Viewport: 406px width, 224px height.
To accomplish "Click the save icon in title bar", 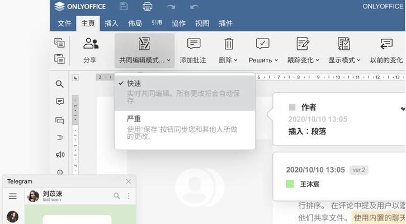I will pyautogui.click(x=124, y=6).
